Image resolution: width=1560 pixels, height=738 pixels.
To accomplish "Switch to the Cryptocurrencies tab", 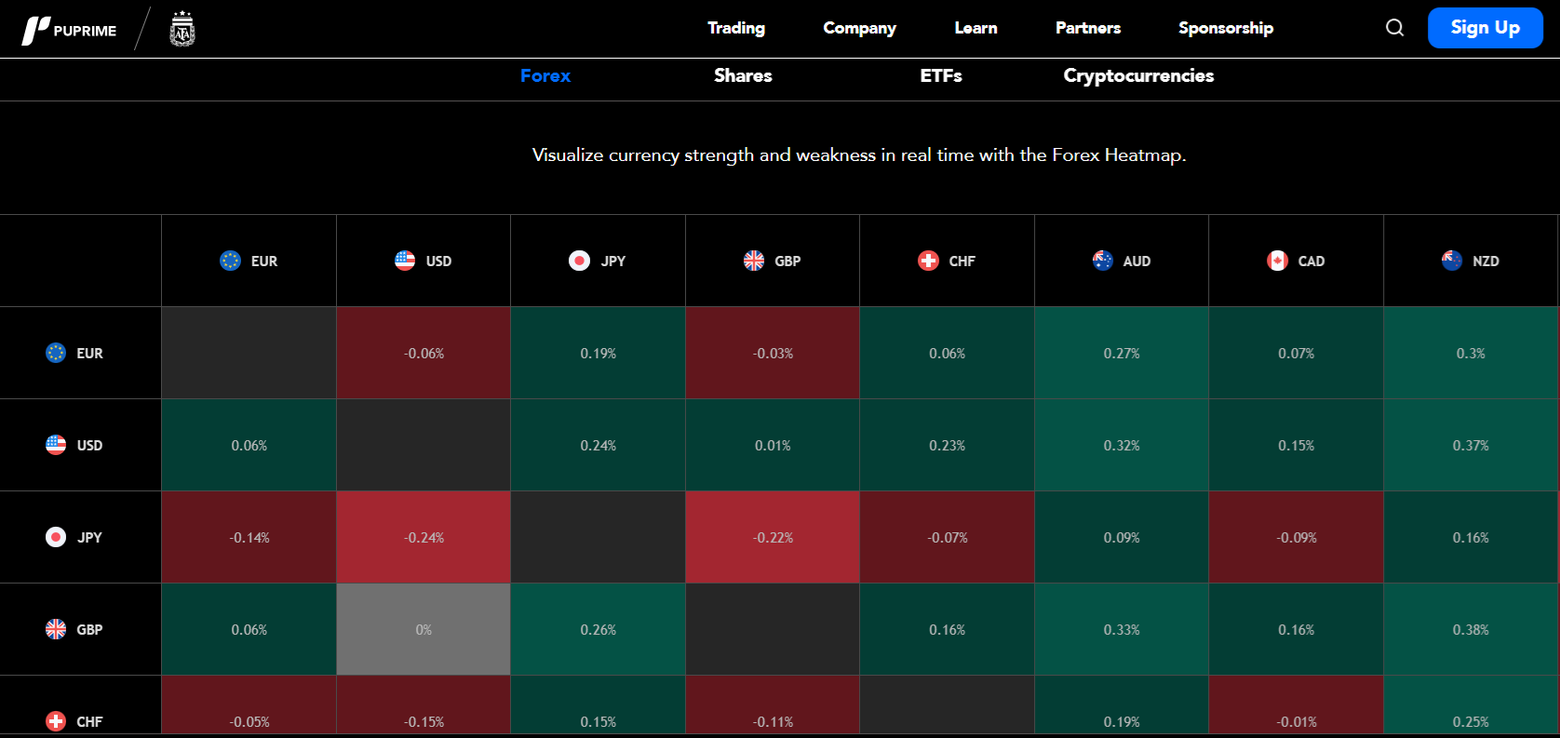I will click(x=1138, y=76).
